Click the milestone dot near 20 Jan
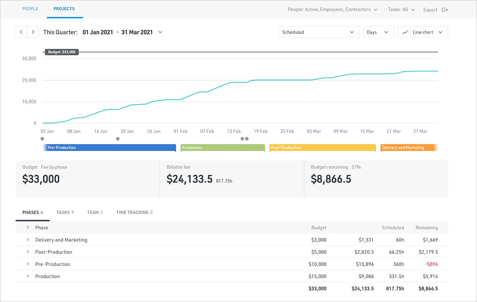 coord(118,139)
